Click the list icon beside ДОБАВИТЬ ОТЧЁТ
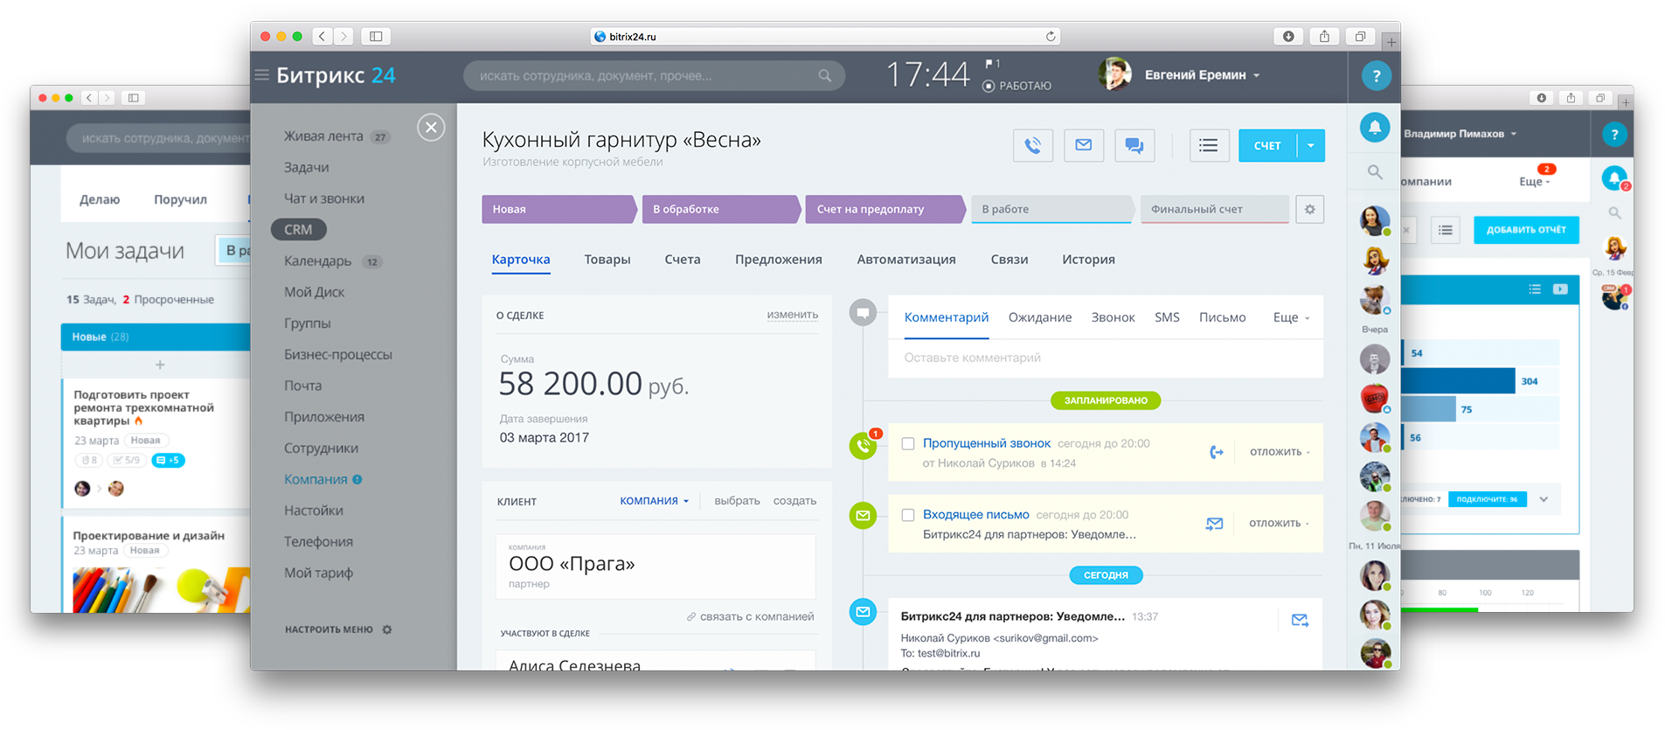The height and width of the screenshot is (730, 1665). coord(1446,230)
